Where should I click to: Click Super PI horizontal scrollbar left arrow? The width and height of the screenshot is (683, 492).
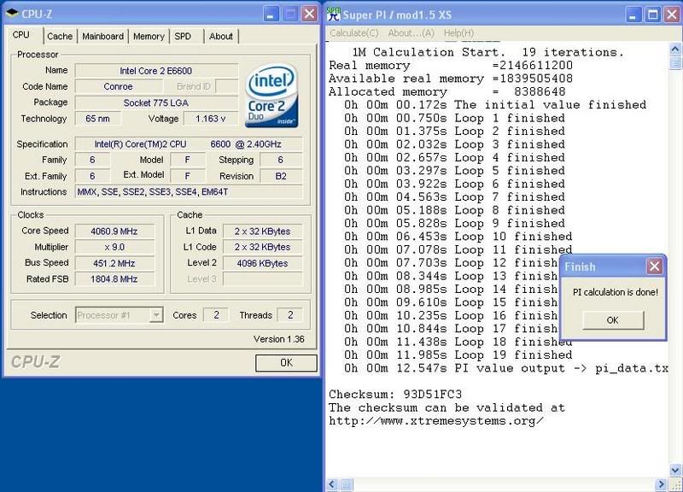tap(332, 484)
